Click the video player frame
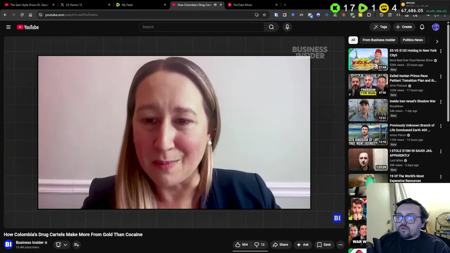Image resolution: width=450 pixels, height=253 pixels. 174,132
